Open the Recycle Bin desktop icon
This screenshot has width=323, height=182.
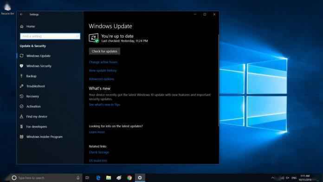tap(7, 8)
